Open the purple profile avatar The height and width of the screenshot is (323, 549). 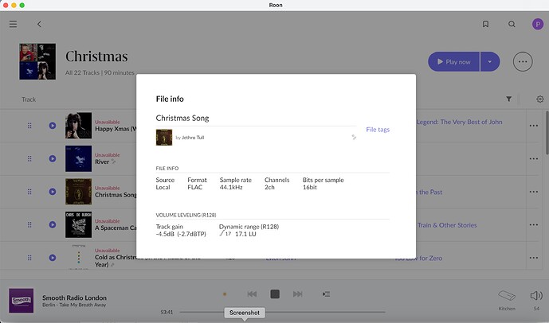(x=537, y=24)
